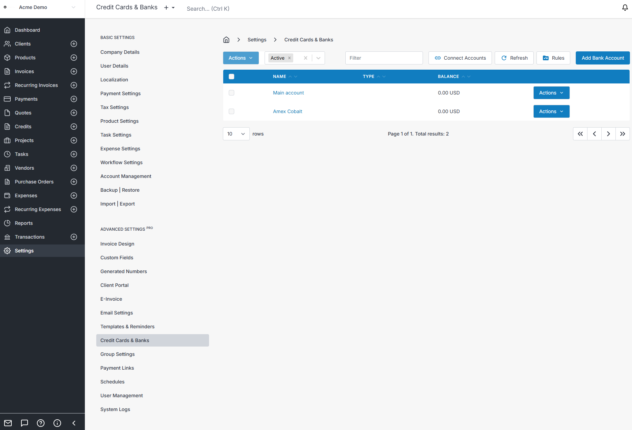
Task: Click the home breadcrumb icon
Action: click(226, 40)
